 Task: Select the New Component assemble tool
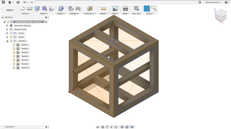point(71,9)
